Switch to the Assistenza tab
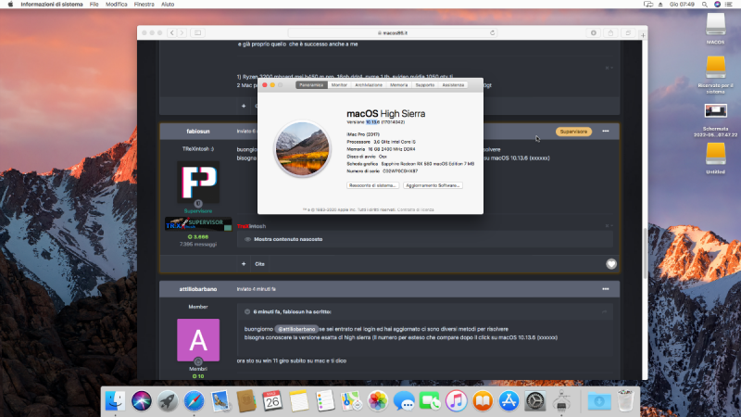 point(453,85)
